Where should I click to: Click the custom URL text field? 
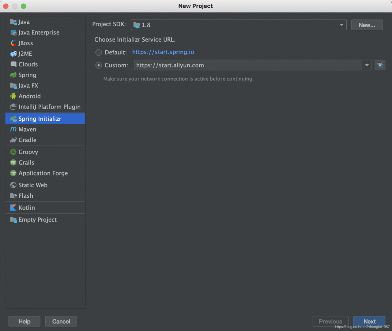(248, 65)
